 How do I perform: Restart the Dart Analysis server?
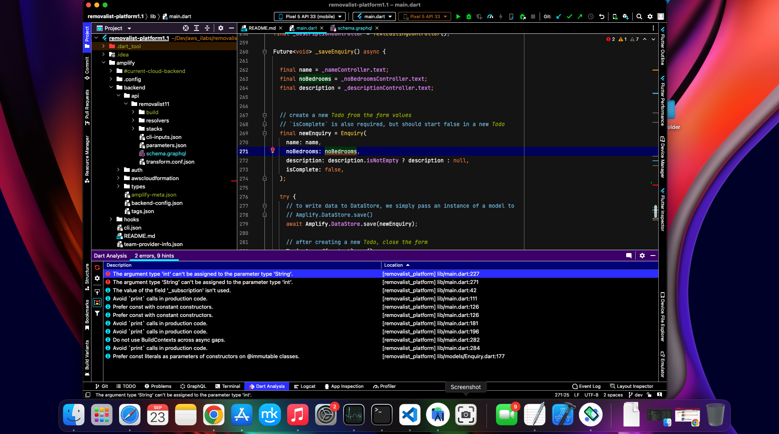97,267
